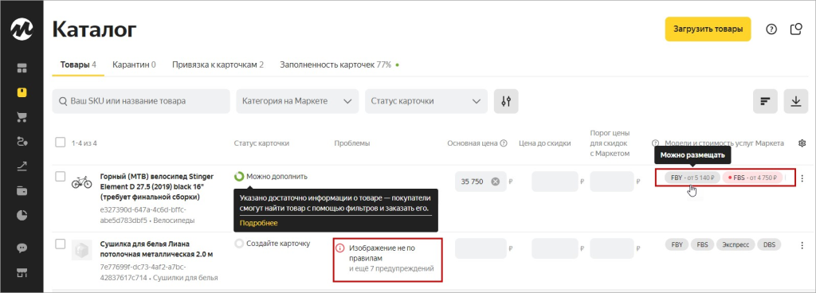The width and height of the screenshot is (816, 293).
Task: Toggle the select-all checkbox near 1-4 из 4
Action: pos(61,143)
